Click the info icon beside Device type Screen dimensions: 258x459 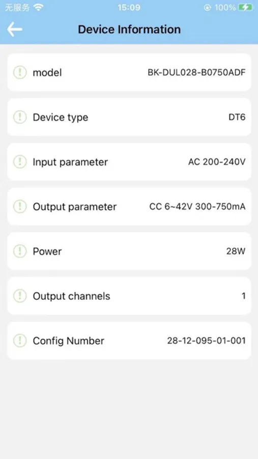pos(20,117)
